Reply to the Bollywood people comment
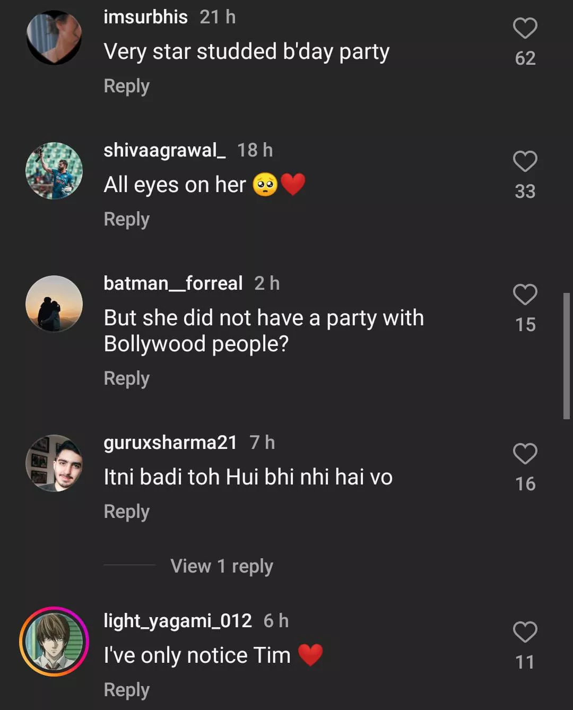This screenshot has height=710, width=573. [x=126, y=378]
